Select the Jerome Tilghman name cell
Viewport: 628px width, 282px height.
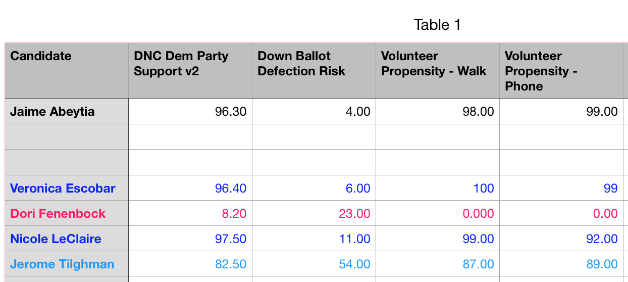click(x=66, y=264)
